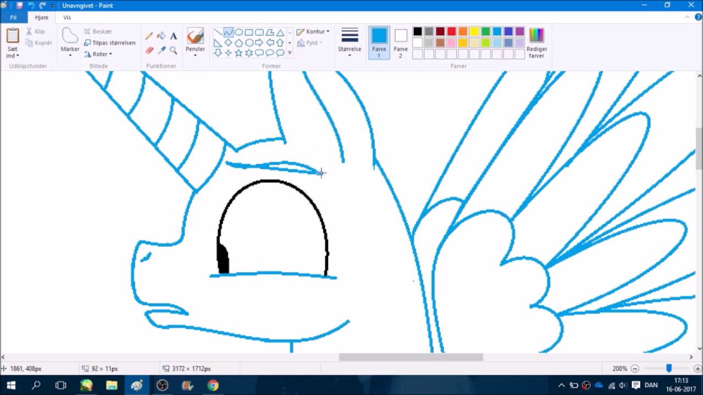Image resolution: width=703 pixels, height=395 pixels.
Task: Open the Kontur outline dropdown
Action: click(x=314, y=32)
